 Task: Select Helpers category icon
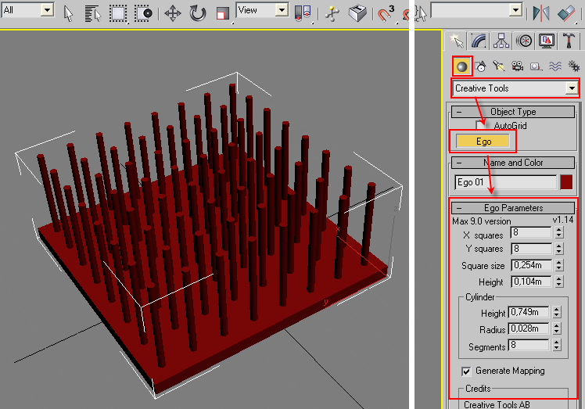tap(537, 66)
